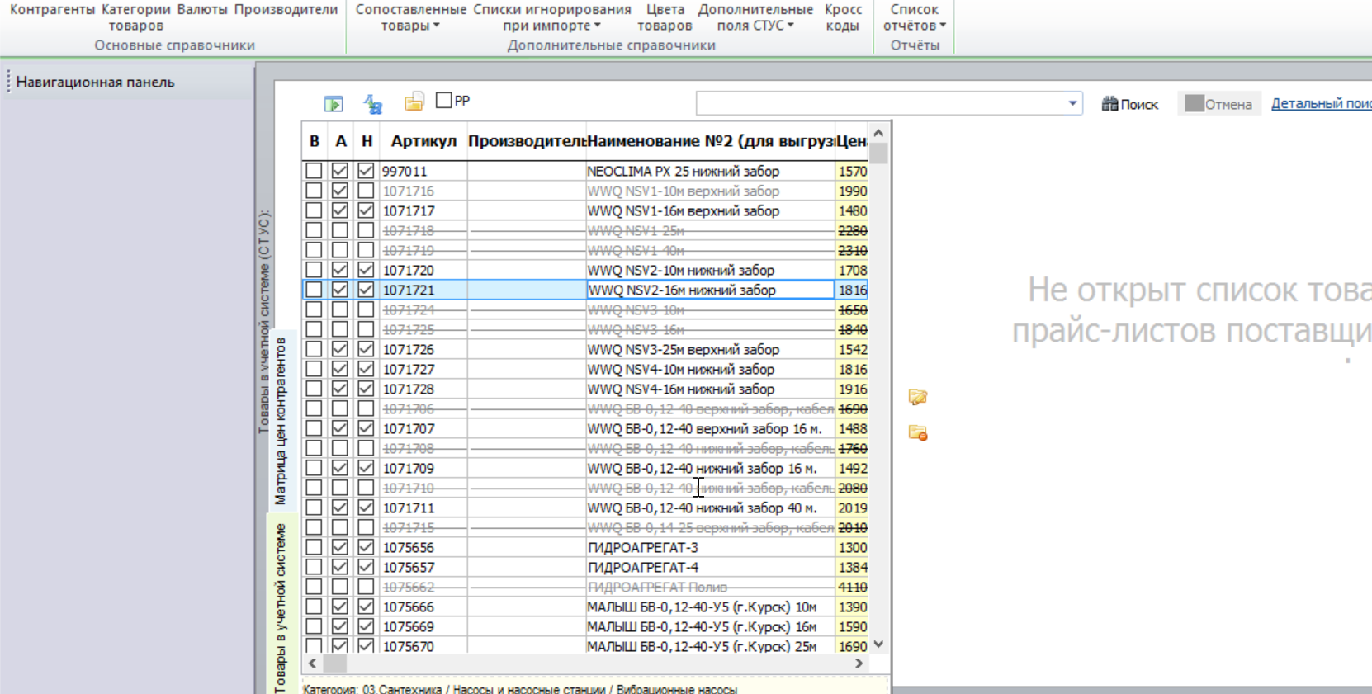Focus the search text input field
This screenshot has height=694, width=1372.
click(880, 103)
